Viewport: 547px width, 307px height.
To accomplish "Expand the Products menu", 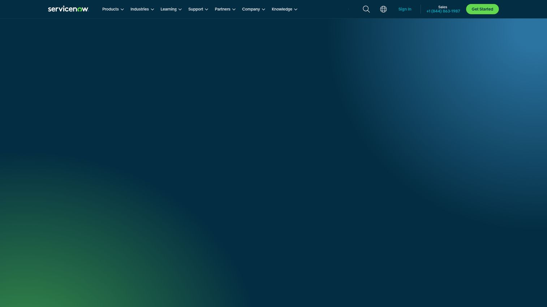I will [x=113, y=9].
